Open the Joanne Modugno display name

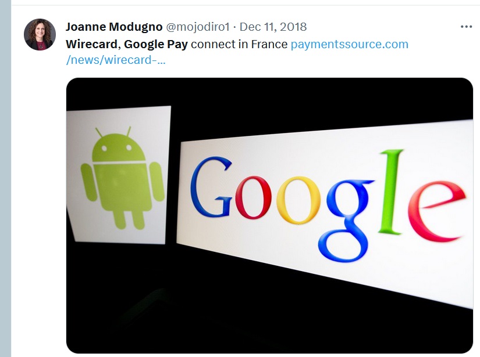tap(114, 27)
